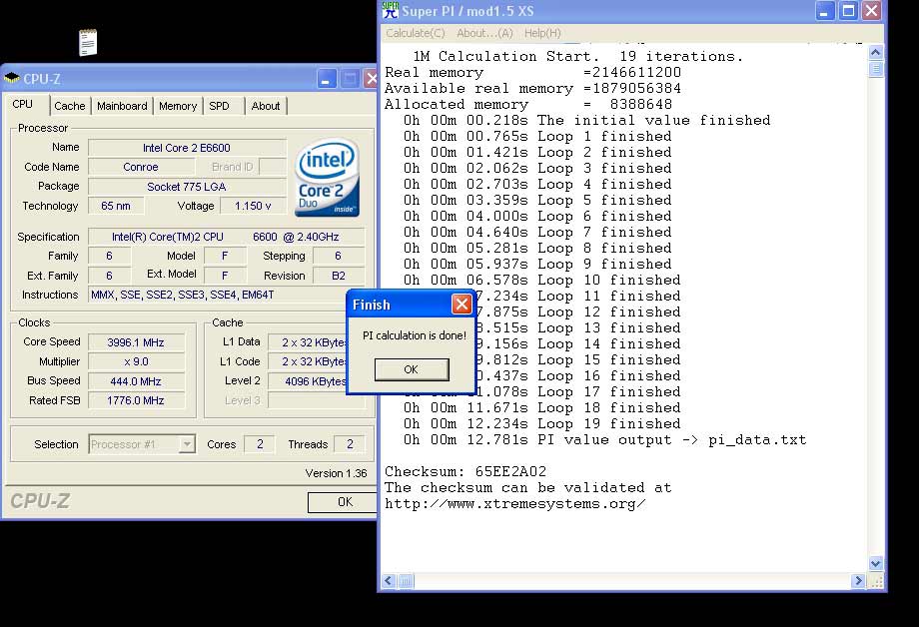Click the 'Real memory =2146611200' line
Image resolution: width=919 pixels, height=627 pixels.
532,72
